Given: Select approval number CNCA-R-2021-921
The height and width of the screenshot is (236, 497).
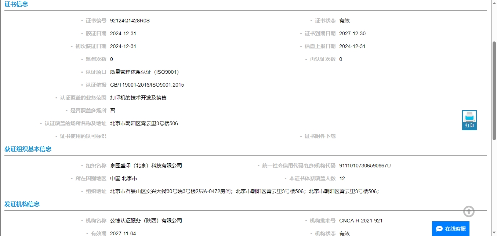Looking at the screenshot, I should (x=361, y=221).
